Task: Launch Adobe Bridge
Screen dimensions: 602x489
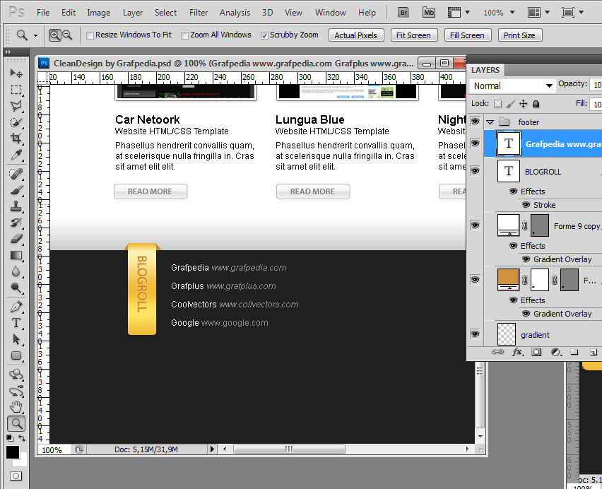Action: tap(403, 13)
